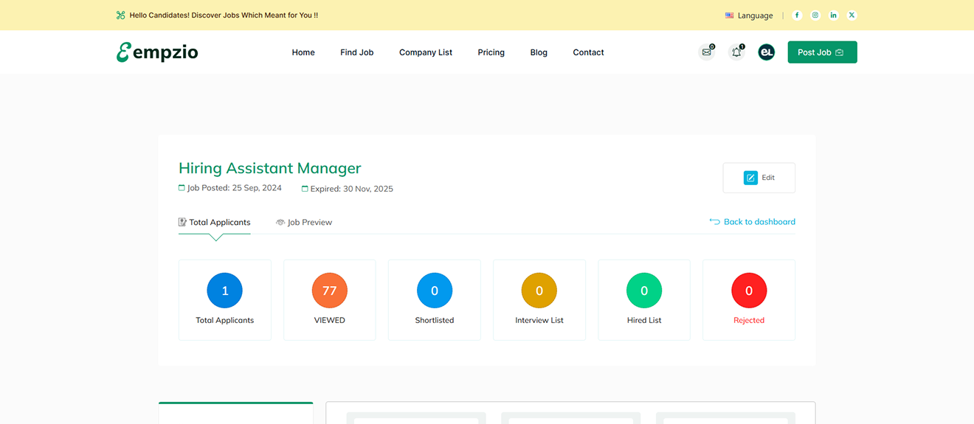Follow the Back to dashboard link
Viewport: 974px width, 424px height.
tap(753, 221)
